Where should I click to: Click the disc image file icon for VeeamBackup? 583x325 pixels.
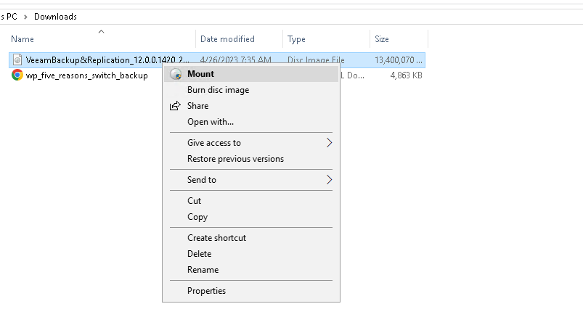point(17,59)
